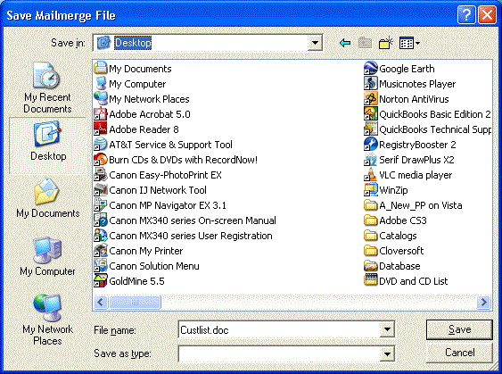Click the Cancel button
Viewport: 502px width, 374px height.
click(459, 353)
